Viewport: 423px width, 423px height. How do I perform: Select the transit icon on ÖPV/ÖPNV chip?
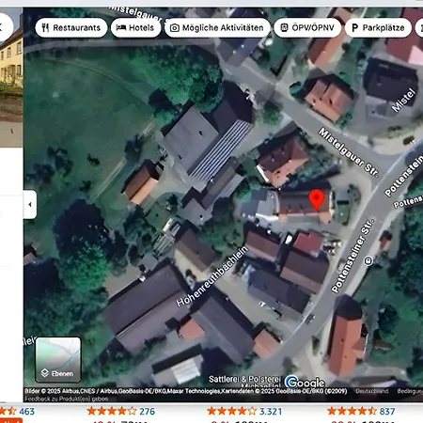pyautogui.click(x=284, y=28)
